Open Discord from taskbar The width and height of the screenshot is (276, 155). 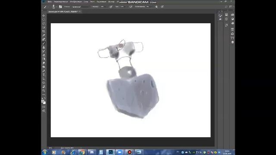[92, 152]
